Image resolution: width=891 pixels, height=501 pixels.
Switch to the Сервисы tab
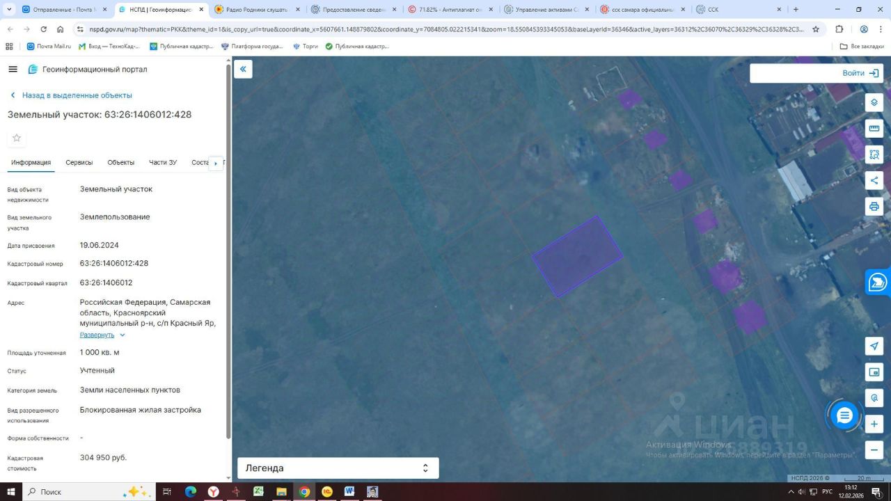(79, 162)
